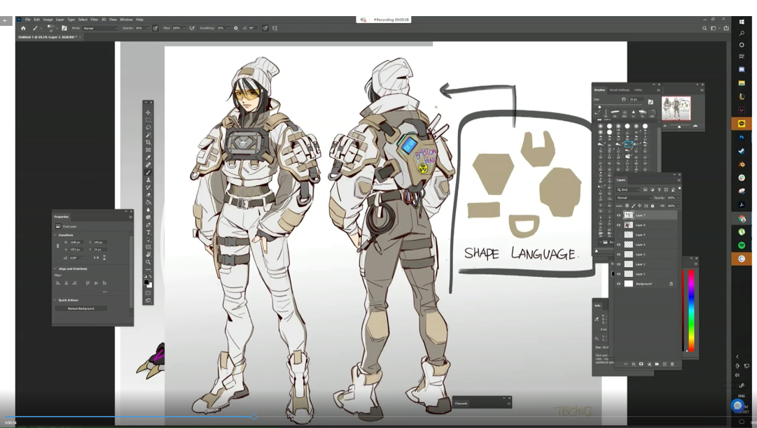Select the Path Selection tool
Viewport: 757px width, 428px height.
[x=148, y=240]
